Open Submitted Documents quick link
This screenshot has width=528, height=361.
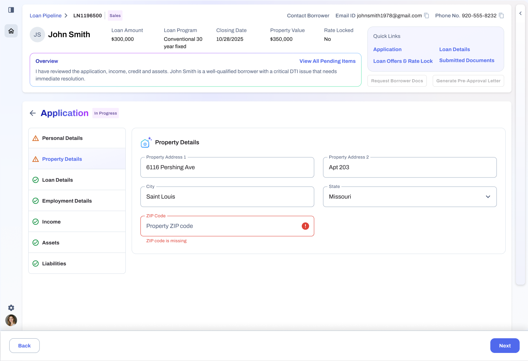(x=467, y=61)
